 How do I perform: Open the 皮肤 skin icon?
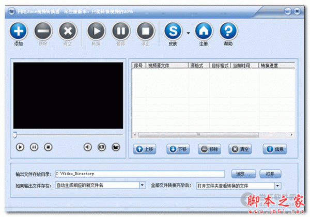173,31
